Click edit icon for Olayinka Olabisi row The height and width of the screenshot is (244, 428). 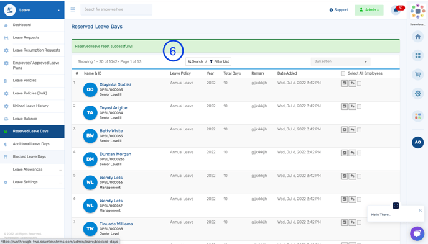pos(344,83)
